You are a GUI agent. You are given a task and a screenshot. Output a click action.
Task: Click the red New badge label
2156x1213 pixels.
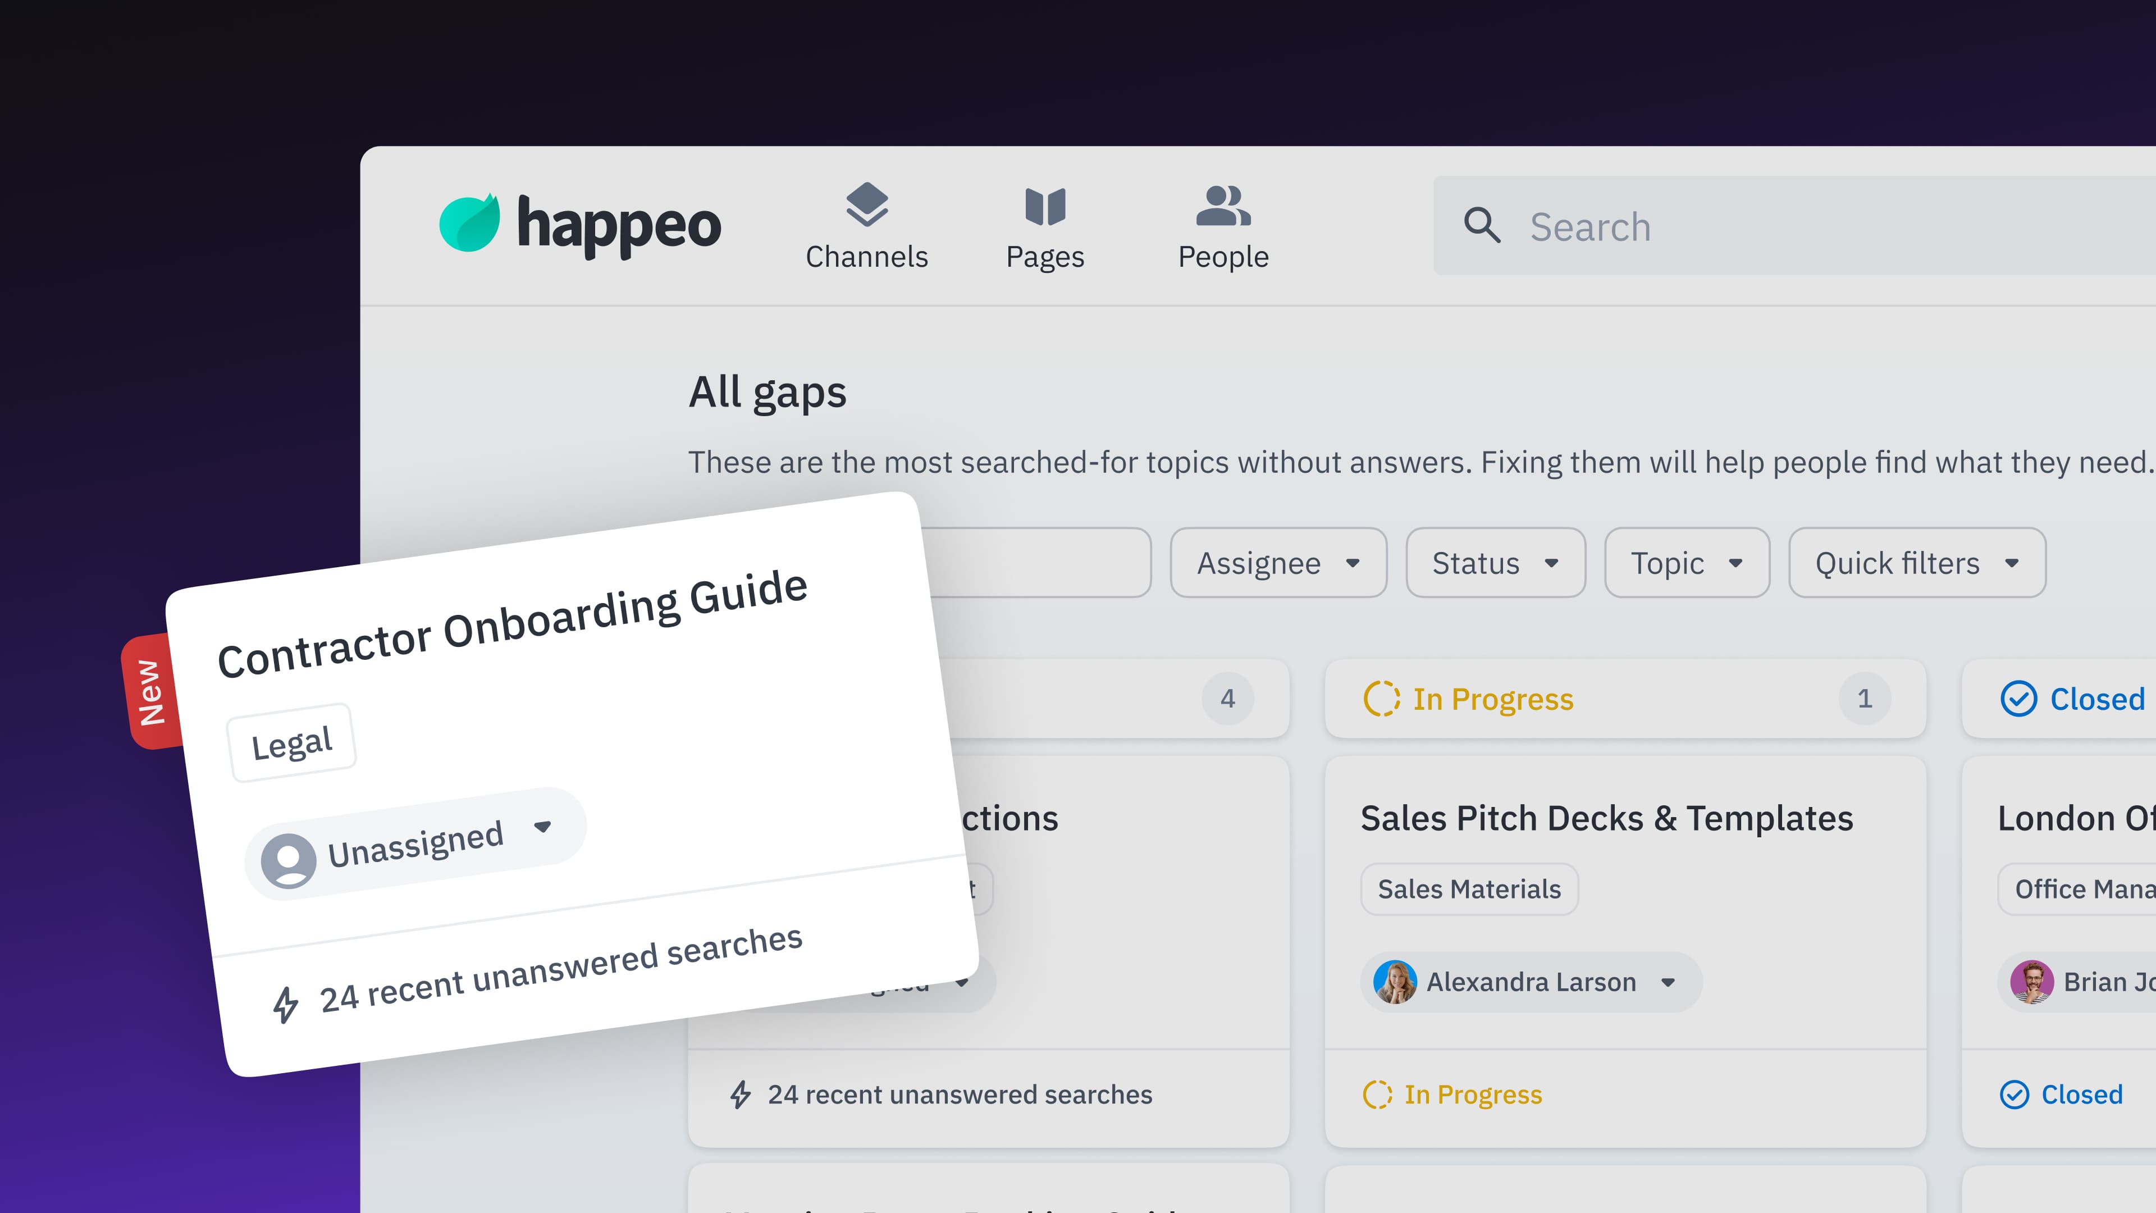click(x=150, y=692)
